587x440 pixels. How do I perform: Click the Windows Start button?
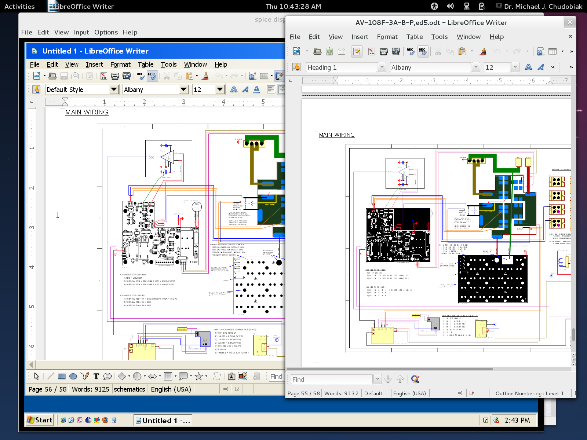click(40, 420)
